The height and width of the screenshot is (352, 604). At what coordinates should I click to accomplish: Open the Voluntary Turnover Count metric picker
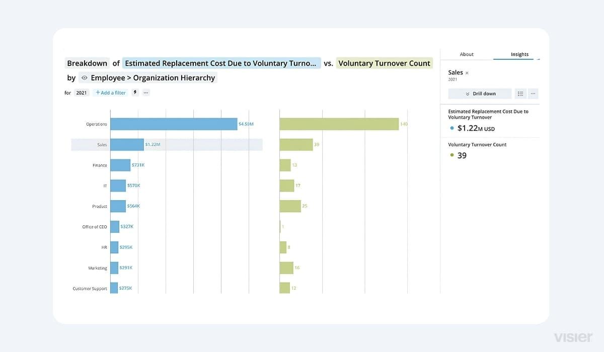pyautogui.click(x=385, y=63)
